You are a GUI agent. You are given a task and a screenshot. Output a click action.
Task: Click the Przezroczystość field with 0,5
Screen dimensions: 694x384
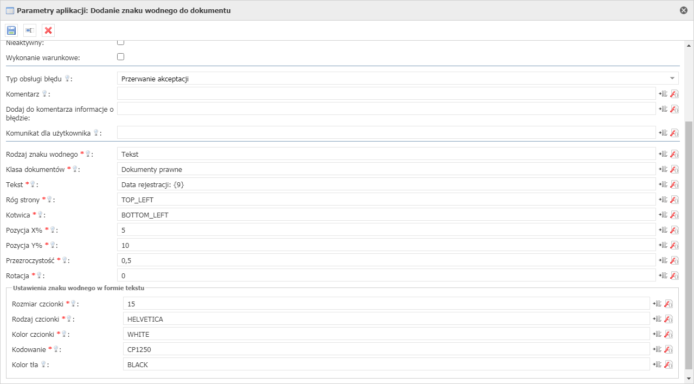(x=387, y=260)
